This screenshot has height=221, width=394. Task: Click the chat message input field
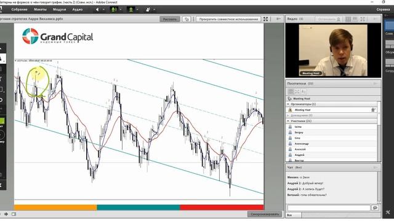point(329,207)
